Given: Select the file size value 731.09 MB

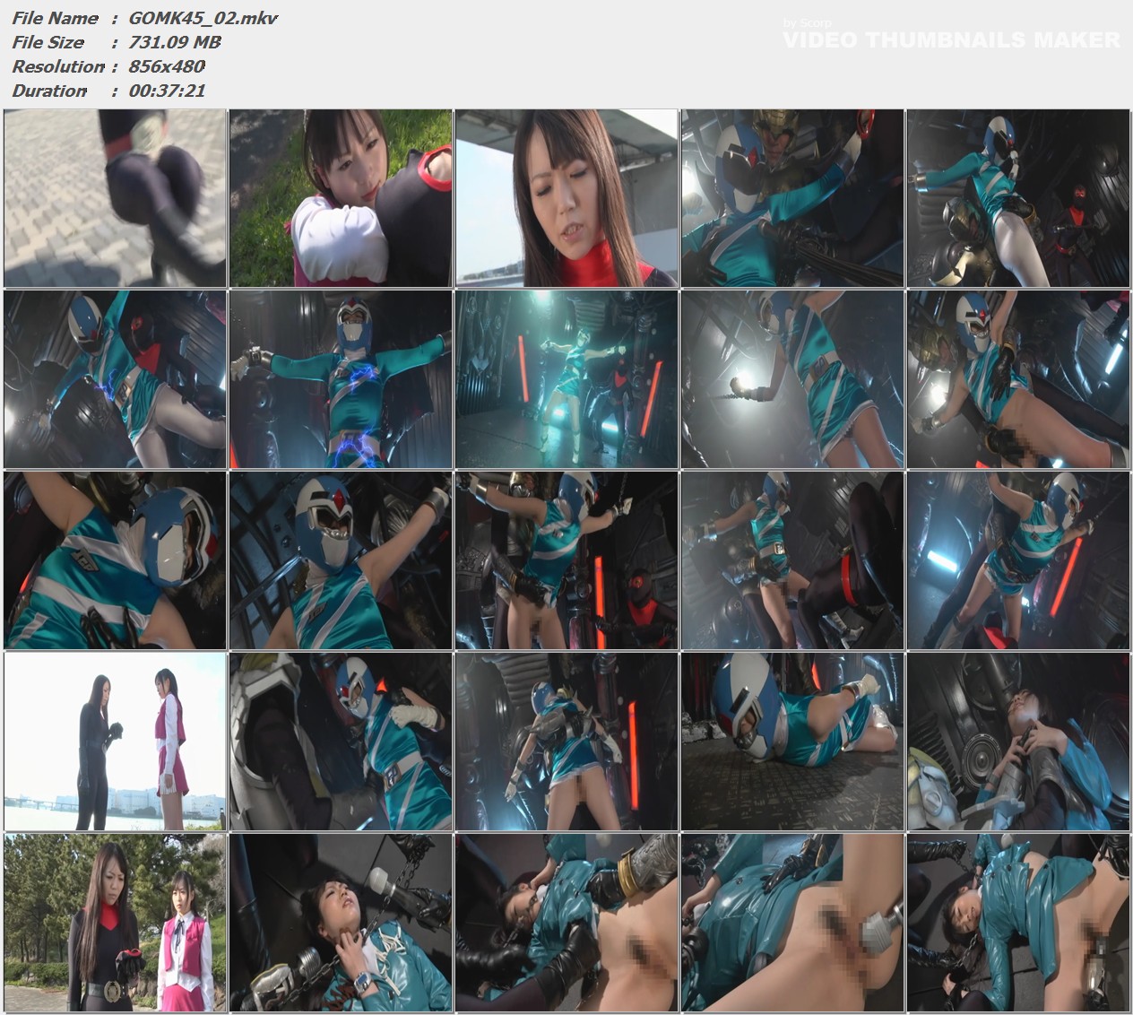Looking at the screenshot, I should (x=175, y=42).
